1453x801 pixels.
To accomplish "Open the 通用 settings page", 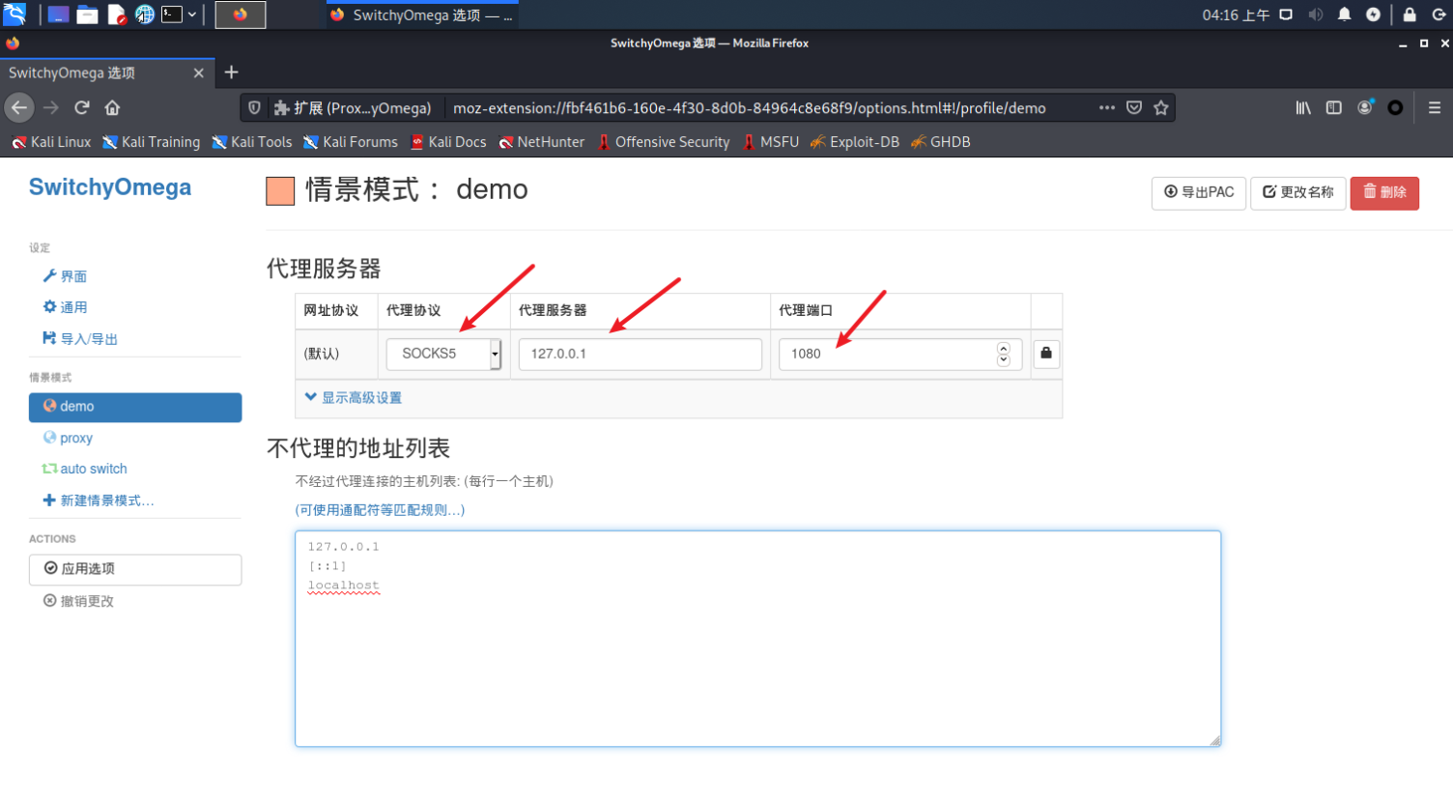I will click(65, 307).
